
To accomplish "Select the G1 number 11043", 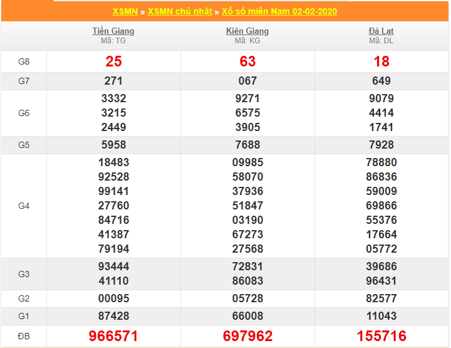I will tap(381, 316).
